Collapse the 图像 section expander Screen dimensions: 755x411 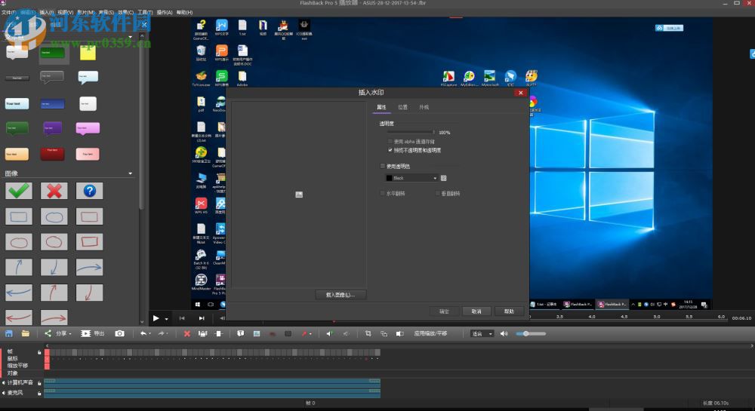pos(131,174)
